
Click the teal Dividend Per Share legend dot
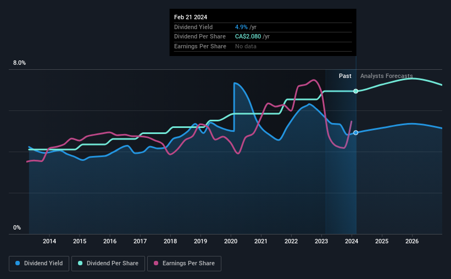pos(80,263)
